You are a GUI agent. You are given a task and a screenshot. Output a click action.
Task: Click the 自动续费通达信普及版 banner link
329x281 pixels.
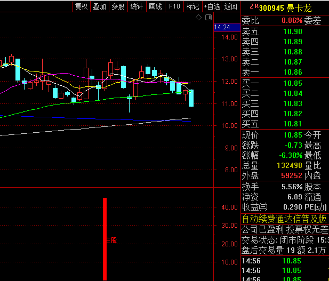coord(284,219)
